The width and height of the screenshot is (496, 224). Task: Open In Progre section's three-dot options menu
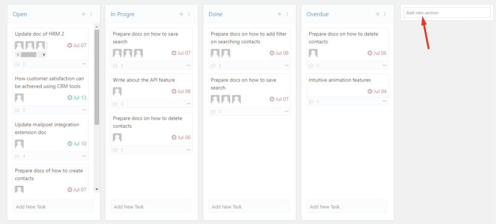[189, 14]
